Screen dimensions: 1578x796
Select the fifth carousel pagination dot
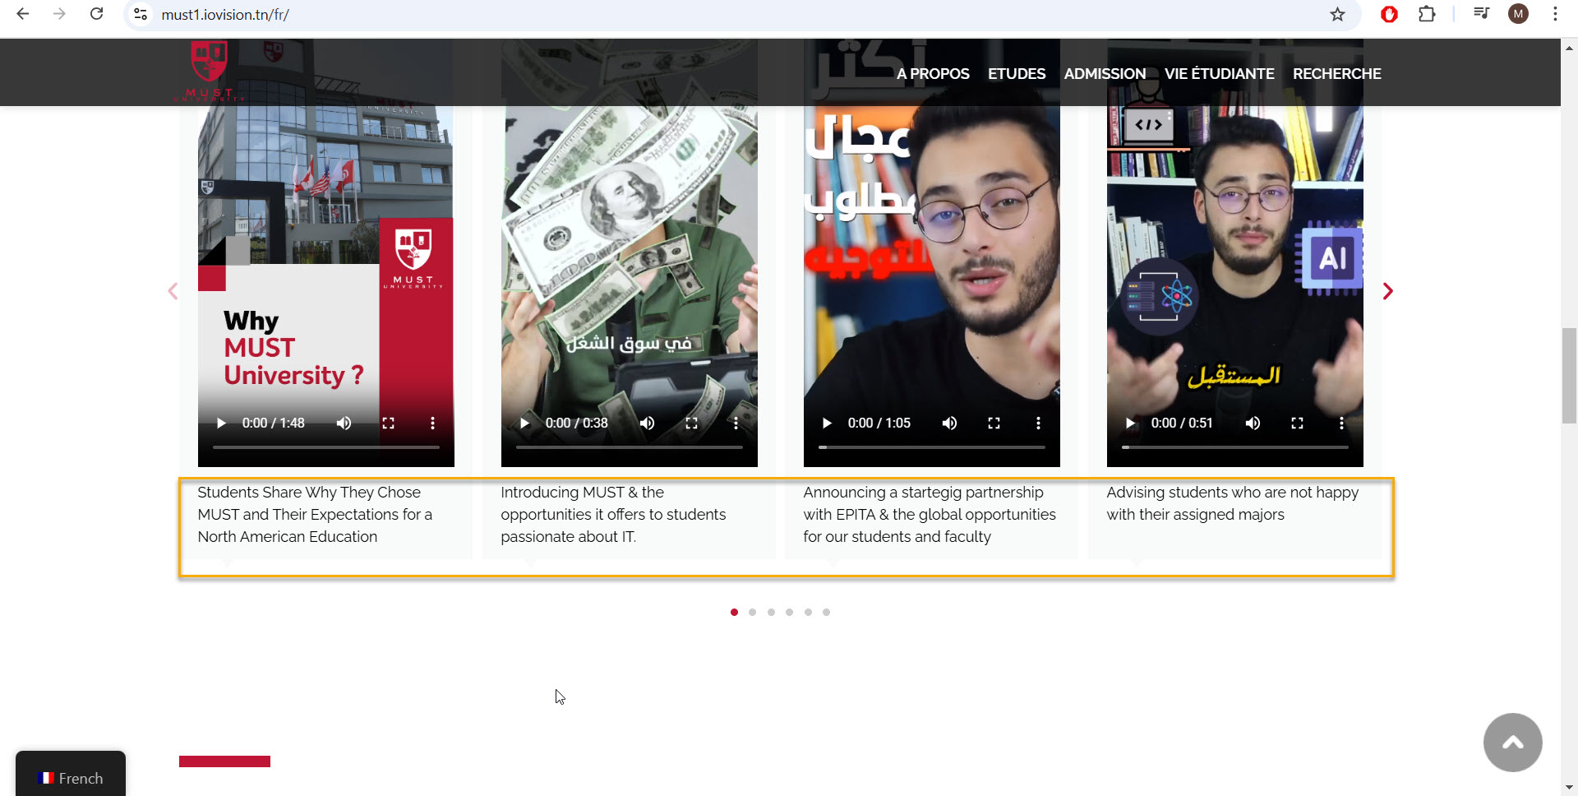(808, 612)
